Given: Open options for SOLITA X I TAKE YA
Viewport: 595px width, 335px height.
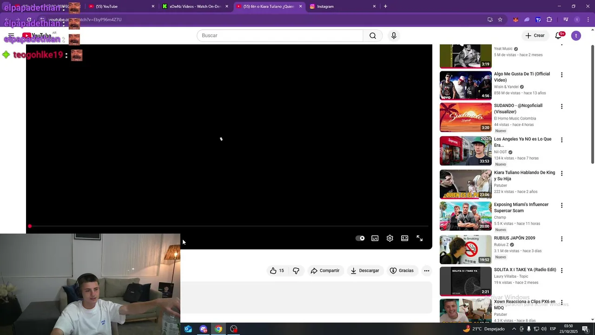Looking at the screenshot, I should click(562, 270).
